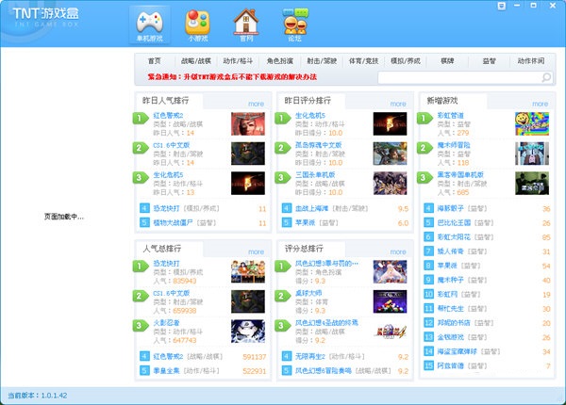Open the 彩虹管道 game thumbnail

click(x=528, y=124)
